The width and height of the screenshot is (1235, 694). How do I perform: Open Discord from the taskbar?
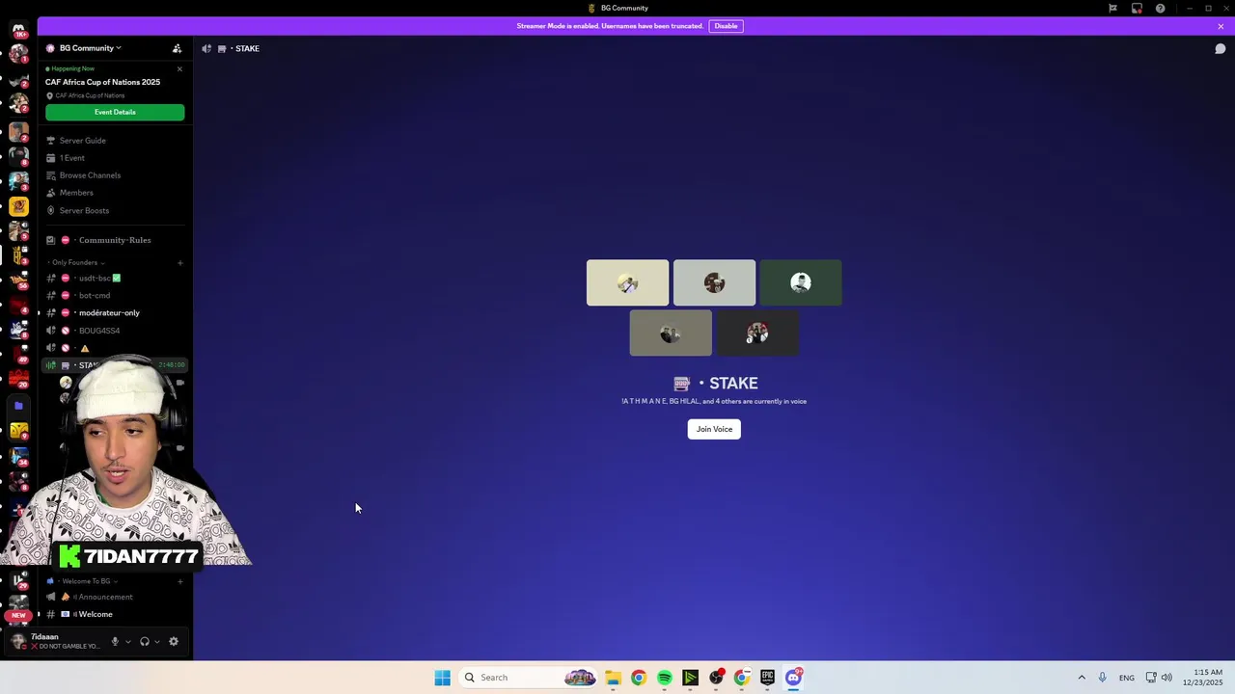(x=793, y=678)
